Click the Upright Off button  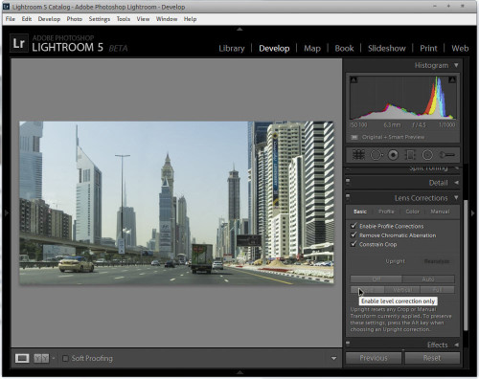376,279
